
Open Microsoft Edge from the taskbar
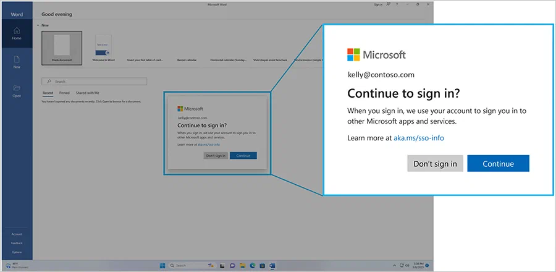[x=253, y=265]
